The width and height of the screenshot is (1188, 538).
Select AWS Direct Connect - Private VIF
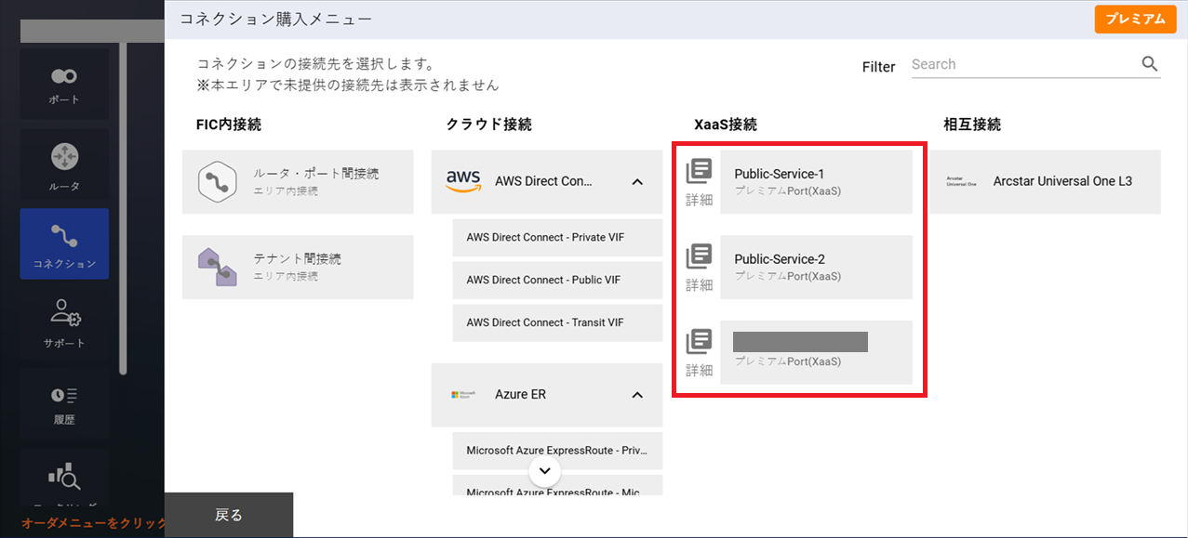pos(546,238)
